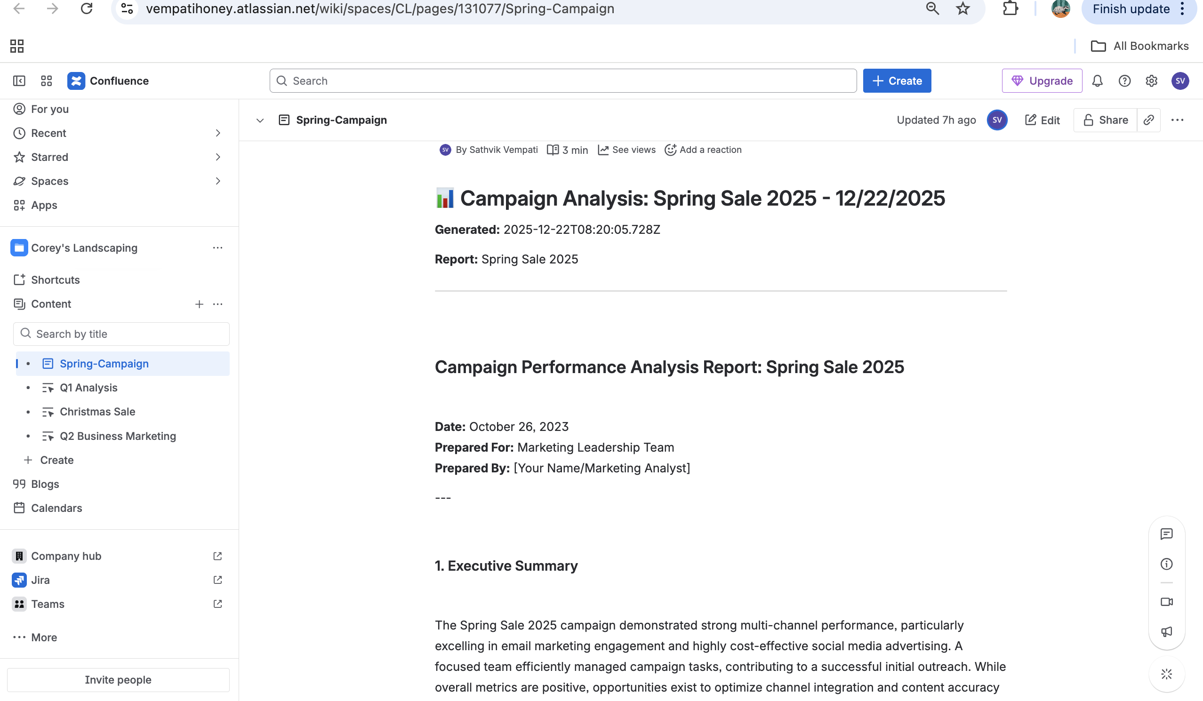Viewport: 1203px width, 701px height.
Task: Click the Search by title field
Action: (x=121, y=334)
